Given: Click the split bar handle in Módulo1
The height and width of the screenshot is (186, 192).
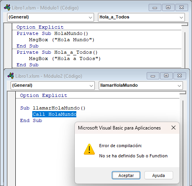Looking at the screenshot, I should [185, 24].
